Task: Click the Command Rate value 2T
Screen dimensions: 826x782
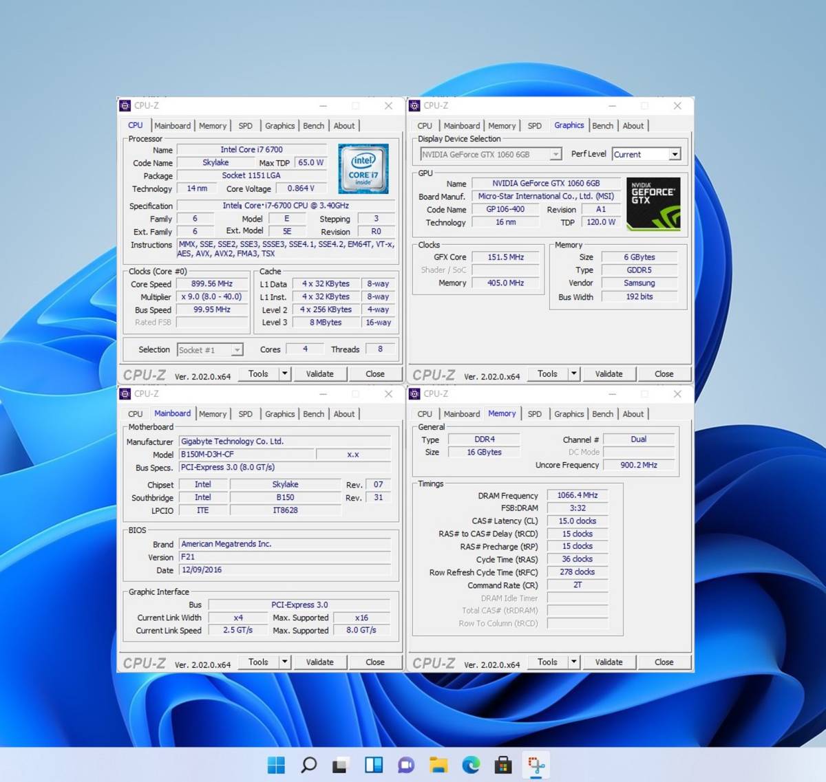Action: (x=578, y=585)
